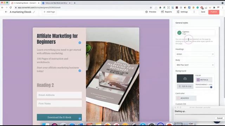The width and height of the screenshot is (225, 126).
Task: Open the Body font dropdown showing IBM Plex Serif
Action: (195, 65)
